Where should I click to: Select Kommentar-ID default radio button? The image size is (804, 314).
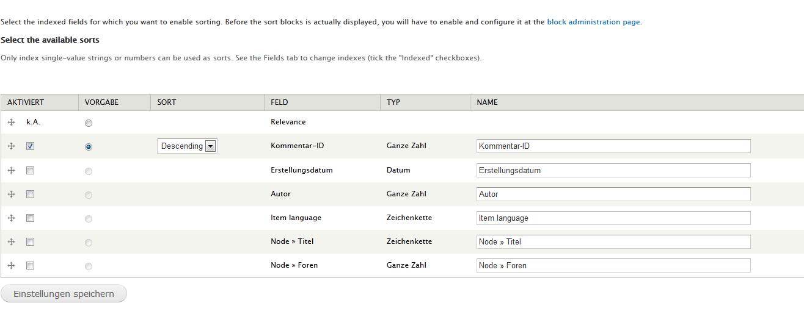[89, 147]
